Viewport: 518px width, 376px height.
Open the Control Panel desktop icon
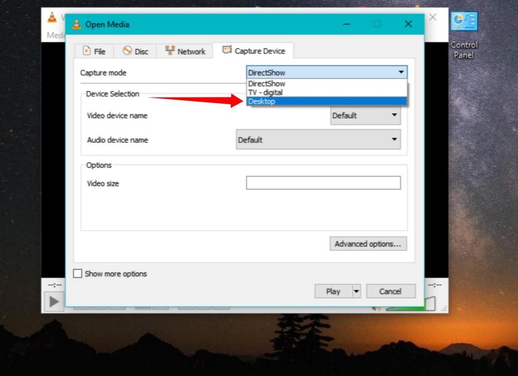464,35
